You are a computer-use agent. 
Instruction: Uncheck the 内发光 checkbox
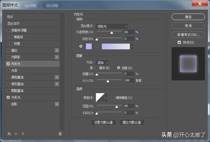[8, 64]
